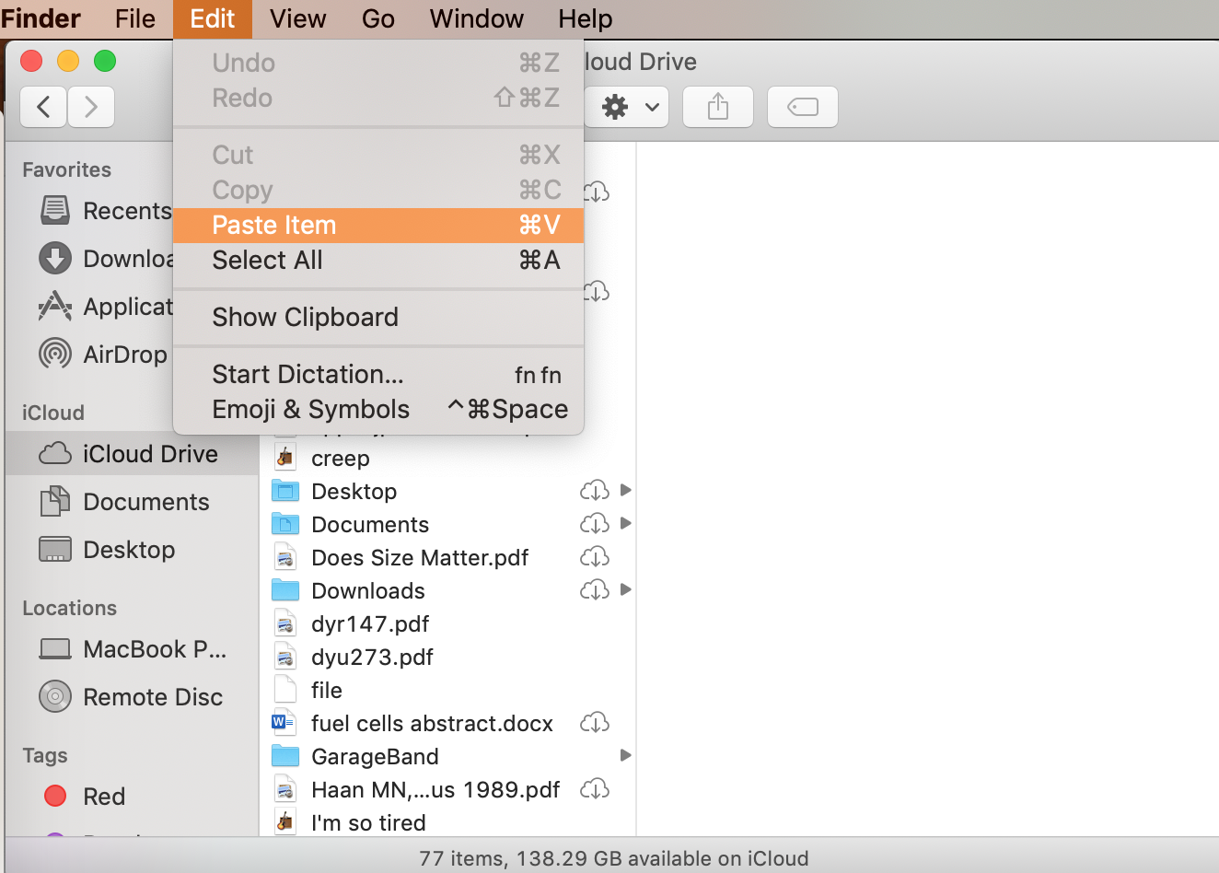The image size is (1219, 873).
Task: Expand the Downloads folder disclosure arrow
Action: (626, 589)
